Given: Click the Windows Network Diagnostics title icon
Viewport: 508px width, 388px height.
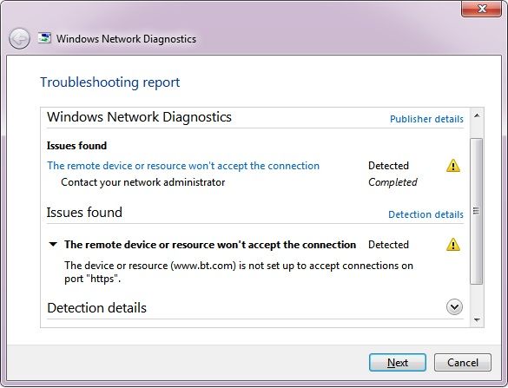Looking at the screenshot, I should 44,38.
